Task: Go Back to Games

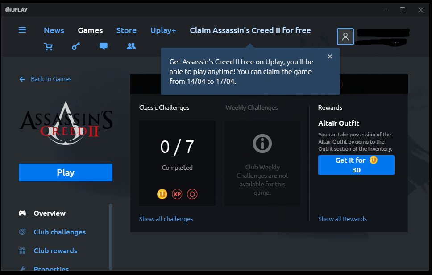Action: [x=51, y=79]
